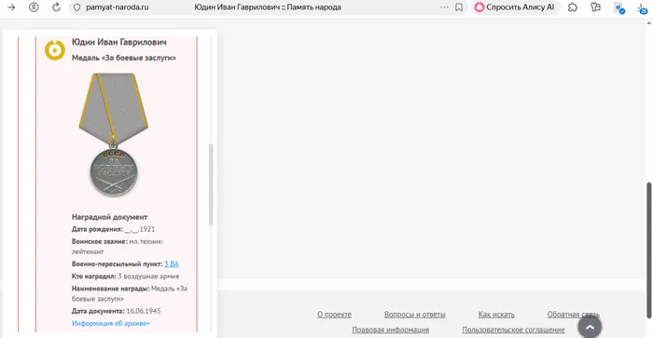
Task: Go forward with the browser arrow
Action: coord(11,7)
